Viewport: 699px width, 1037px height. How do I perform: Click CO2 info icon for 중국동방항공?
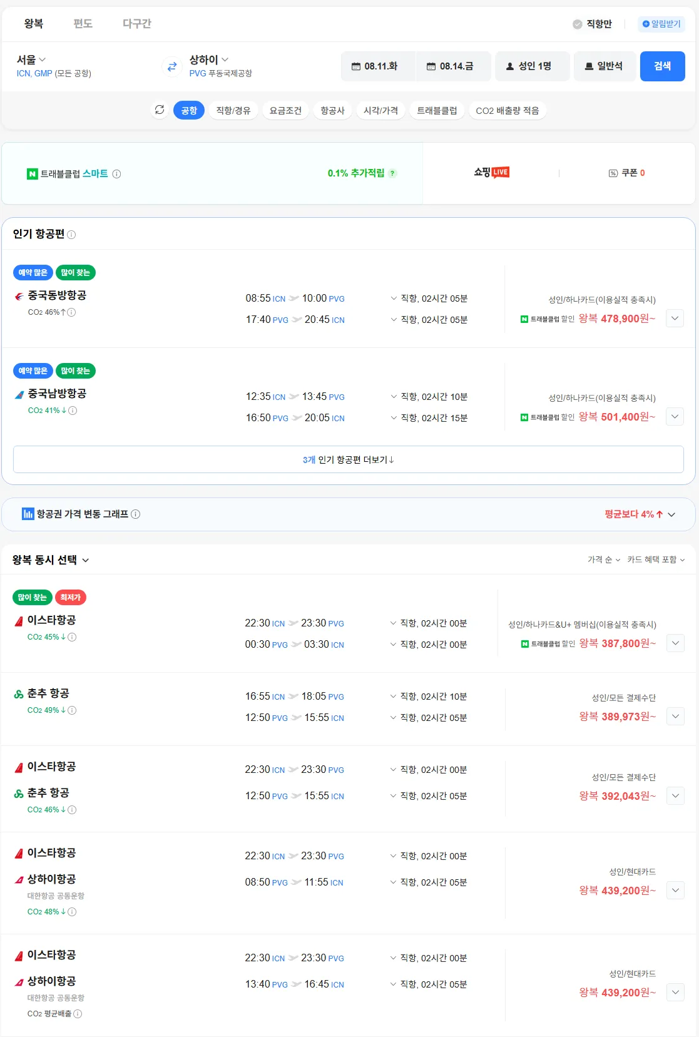coord(71,312)
